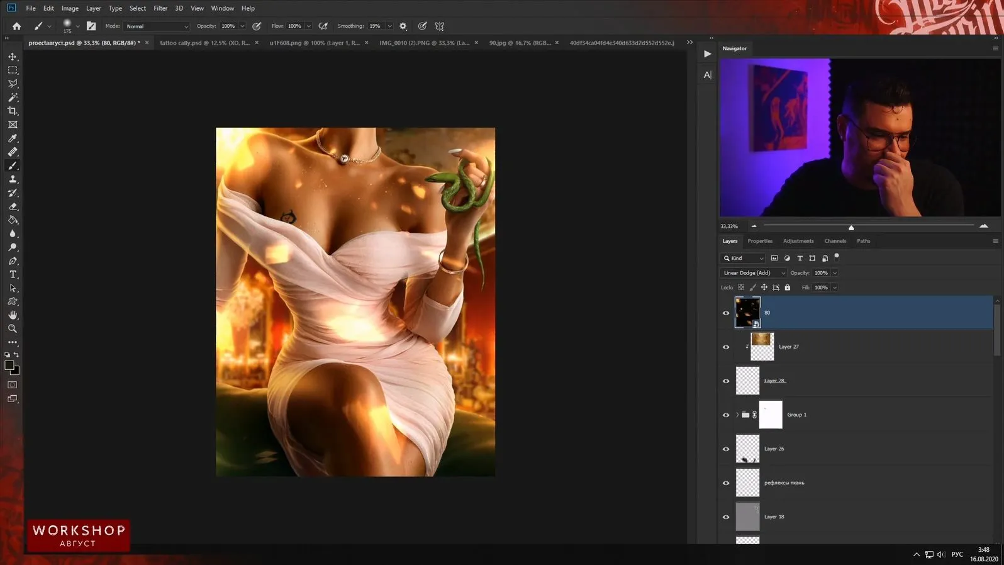Select the Hand tool
The width and height of the screenshot is (1004, 565).
pyautogui.click(x=13, y=315)
